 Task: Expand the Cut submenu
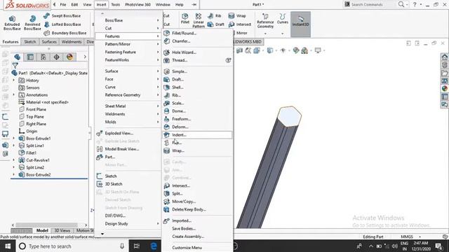[128, 28]
